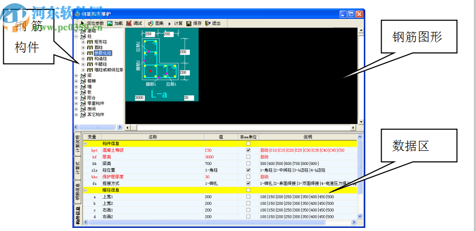Switch to the 钢筋信息 vertical tab
The width and height of the screenshot is (476, 231).
78,192
